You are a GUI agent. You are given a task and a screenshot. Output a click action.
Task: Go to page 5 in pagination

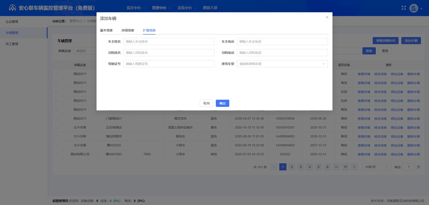[x=319, y=167]
